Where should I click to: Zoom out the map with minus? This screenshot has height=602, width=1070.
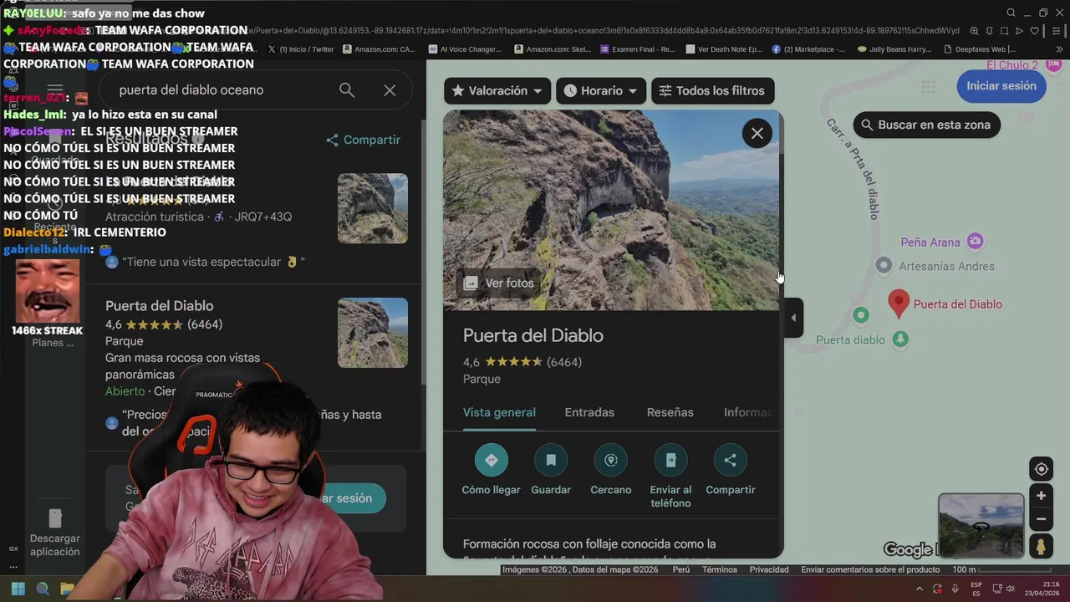(x=1041, y=519)
